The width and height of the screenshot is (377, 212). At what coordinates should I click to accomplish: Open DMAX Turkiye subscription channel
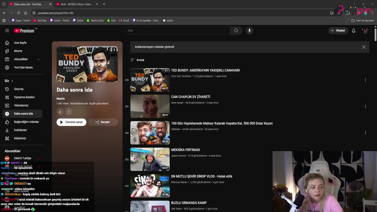[22, 158]
